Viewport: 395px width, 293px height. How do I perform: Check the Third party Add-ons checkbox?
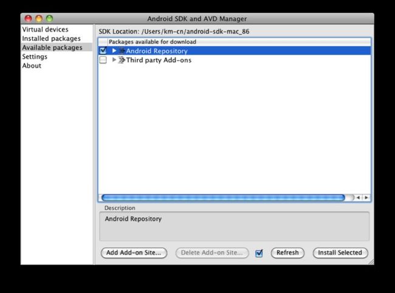103,60
